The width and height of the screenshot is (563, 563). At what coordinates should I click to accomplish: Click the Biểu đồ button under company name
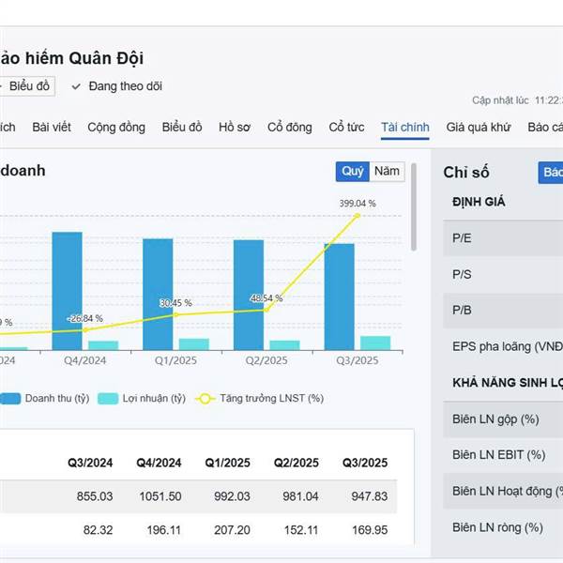click(28, 86)
